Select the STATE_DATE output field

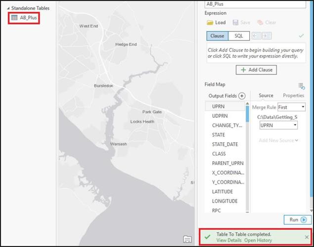[x=225, y=144]
